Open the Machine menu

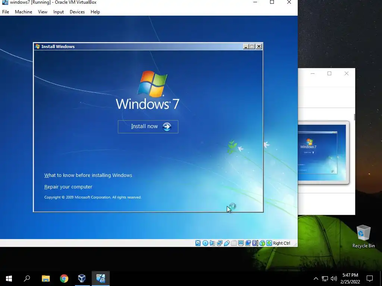(x=24, y=12)
